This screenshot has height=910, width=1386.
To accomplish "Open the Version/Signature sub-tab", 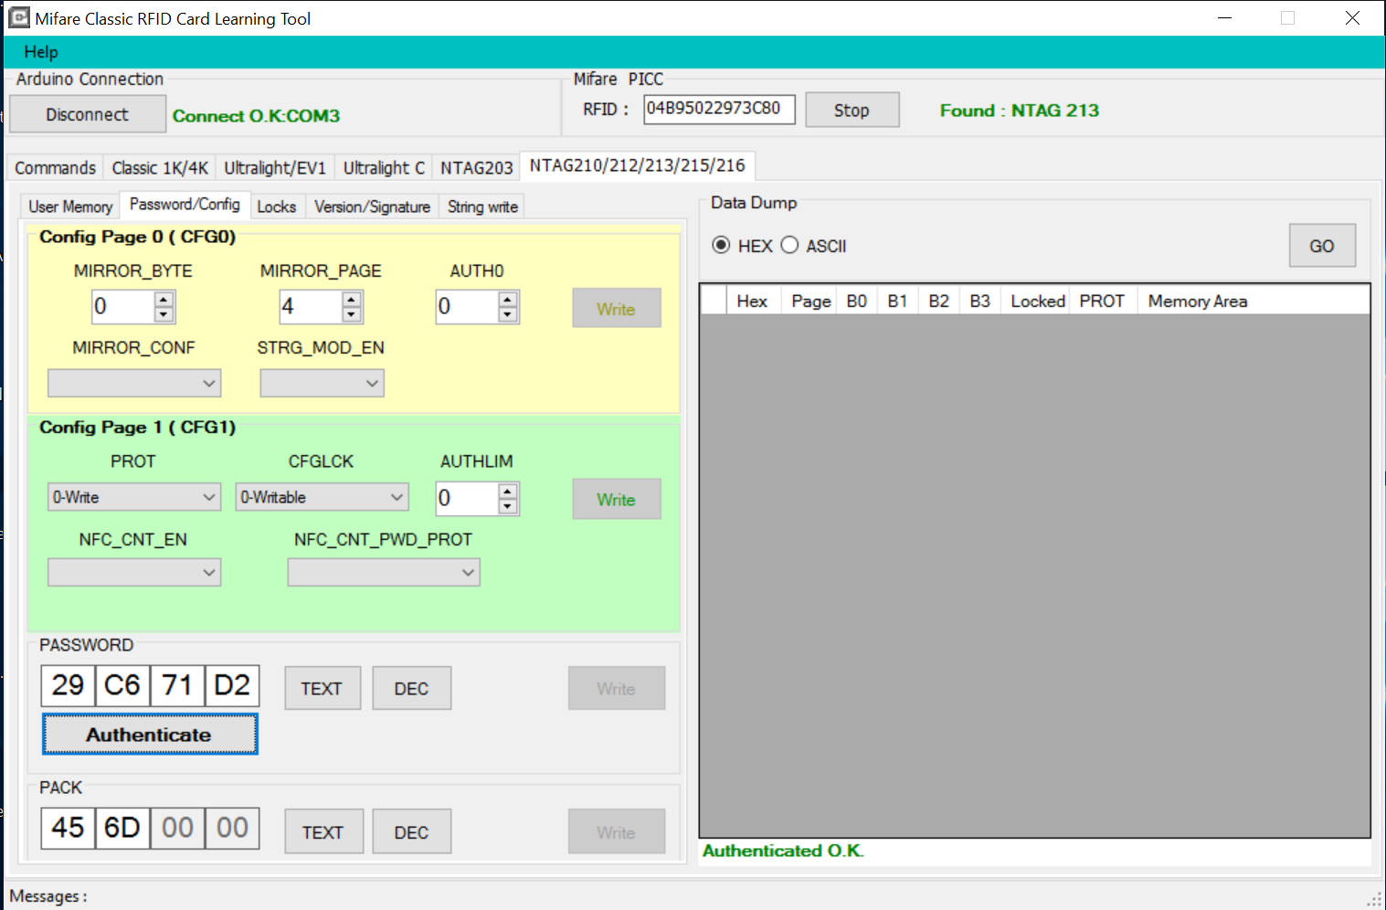I will coord(372,206).
